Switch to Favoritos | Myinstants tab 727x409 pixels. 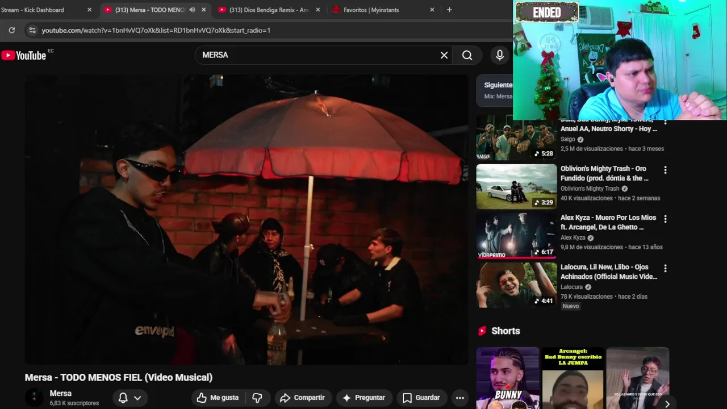[x=383, y=10]
